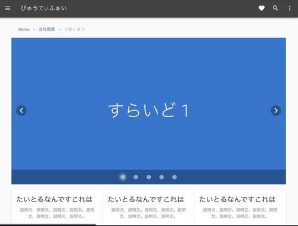The image size is (298, 226).
Task: Open the 会社概要 breadcrumb link
Action: pos(47,29)
